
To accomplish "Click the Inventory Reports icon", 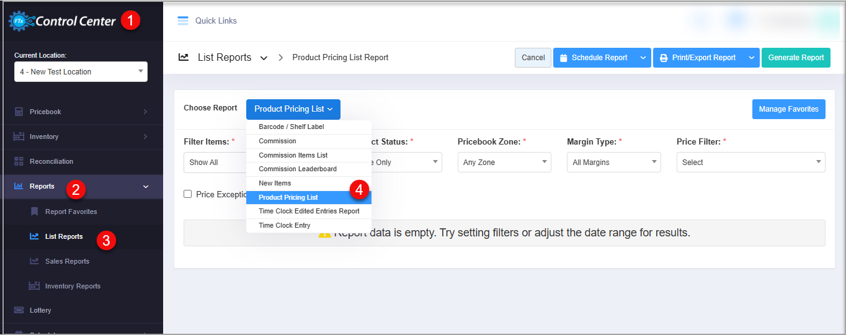I will point(34,286).
